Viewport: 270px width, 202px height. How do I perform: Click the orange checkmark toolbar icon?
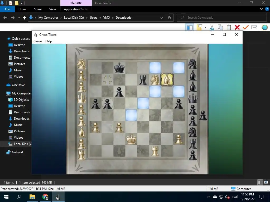point(246,27)
